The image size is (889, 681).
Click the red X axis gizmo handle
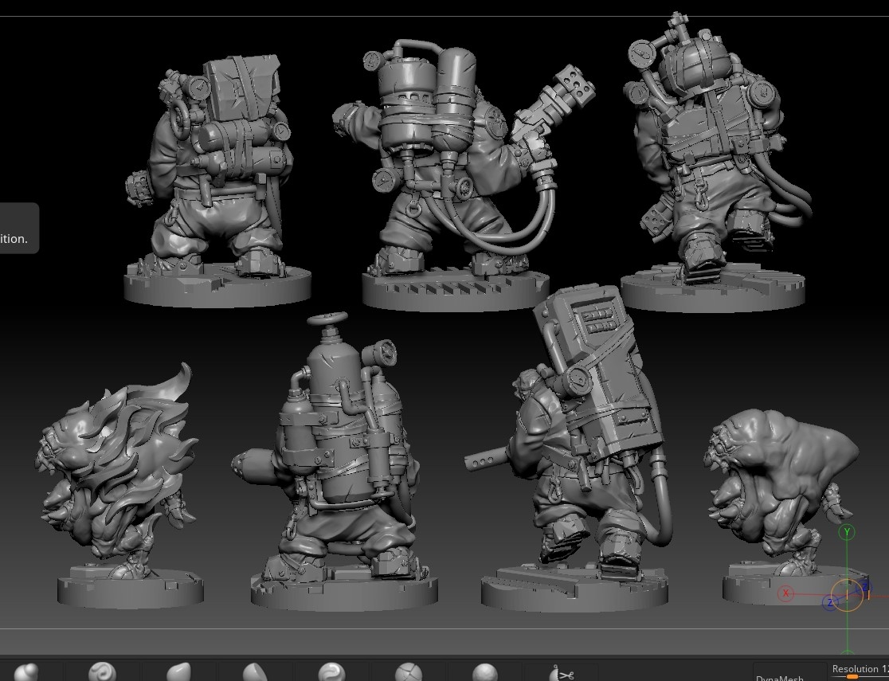pyautogui.click(x=786, y=593)
